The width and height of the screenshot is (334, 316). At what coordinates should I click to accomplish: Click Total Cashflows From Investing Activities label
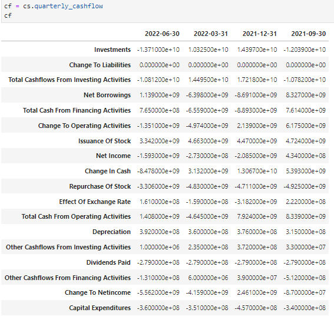pos(70,80)
